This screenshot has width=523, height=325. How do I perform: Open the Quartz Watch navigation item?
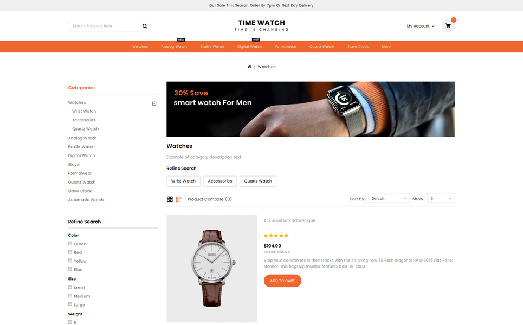pyautogui.click(x=321, y=47)
